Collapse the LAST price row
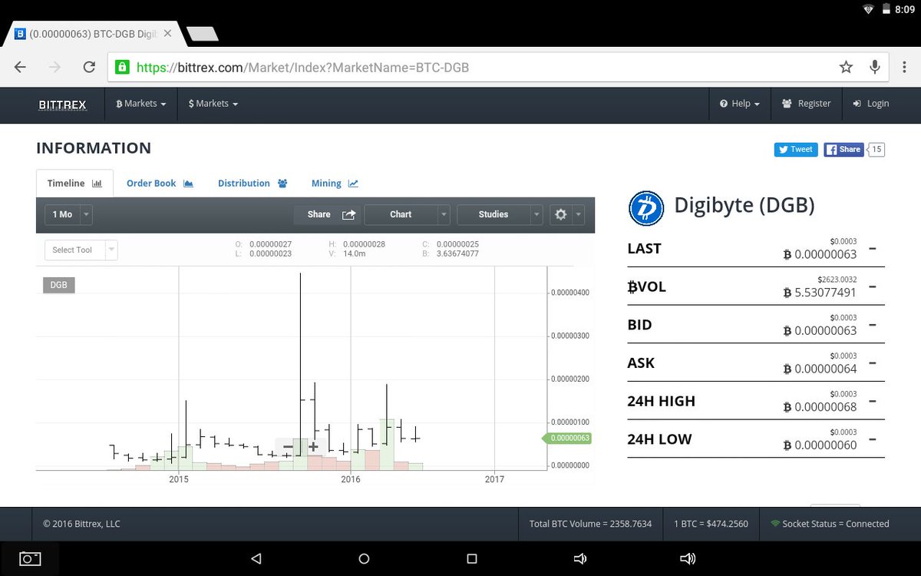The width and height of the screenshot is (921, 576). [873, 249]
